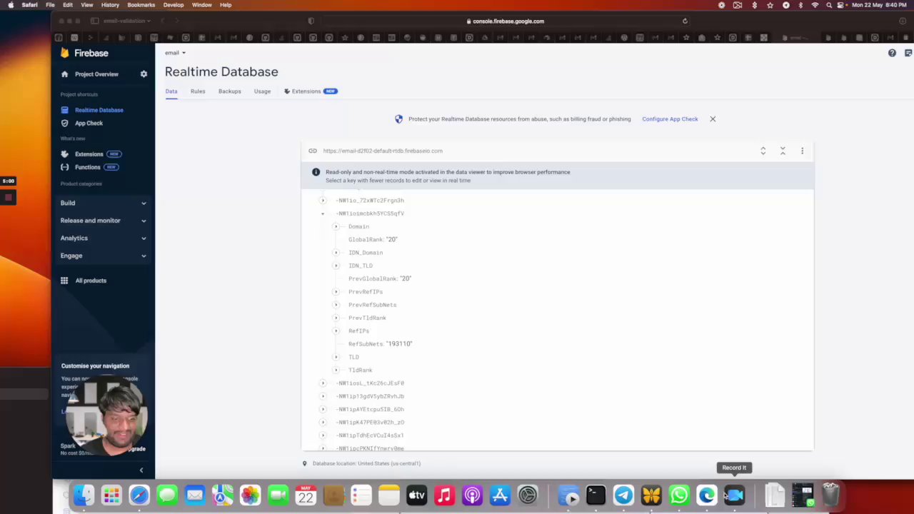The image size is (914, 514).
Task: Open Realtime Database in sidebar
Action: pyautogui.click(x=99, y=110)
